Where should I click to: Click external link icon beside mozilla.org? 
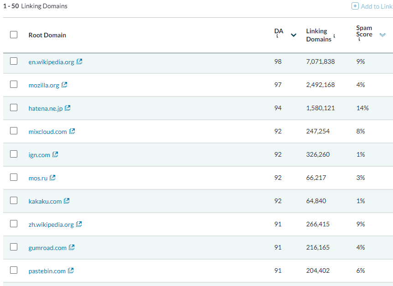[x=64, y=85]
